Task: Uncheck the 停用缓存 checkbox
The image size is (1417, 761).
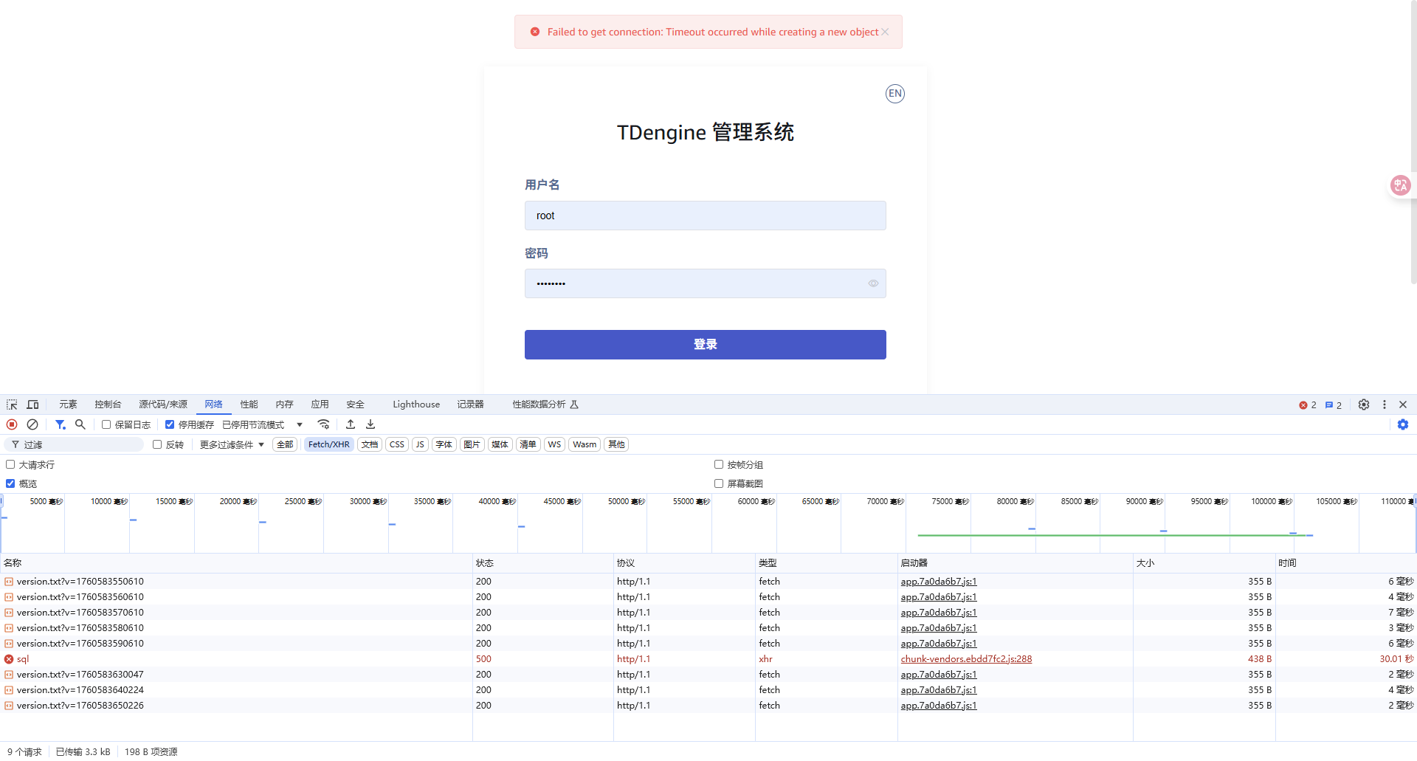Action: pyautogui.click(x=170, y=424)
